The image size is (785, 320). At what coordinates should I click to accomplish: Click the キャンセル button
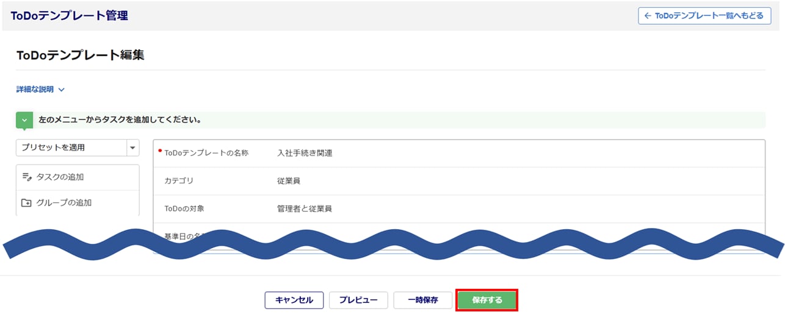point(294,300)
